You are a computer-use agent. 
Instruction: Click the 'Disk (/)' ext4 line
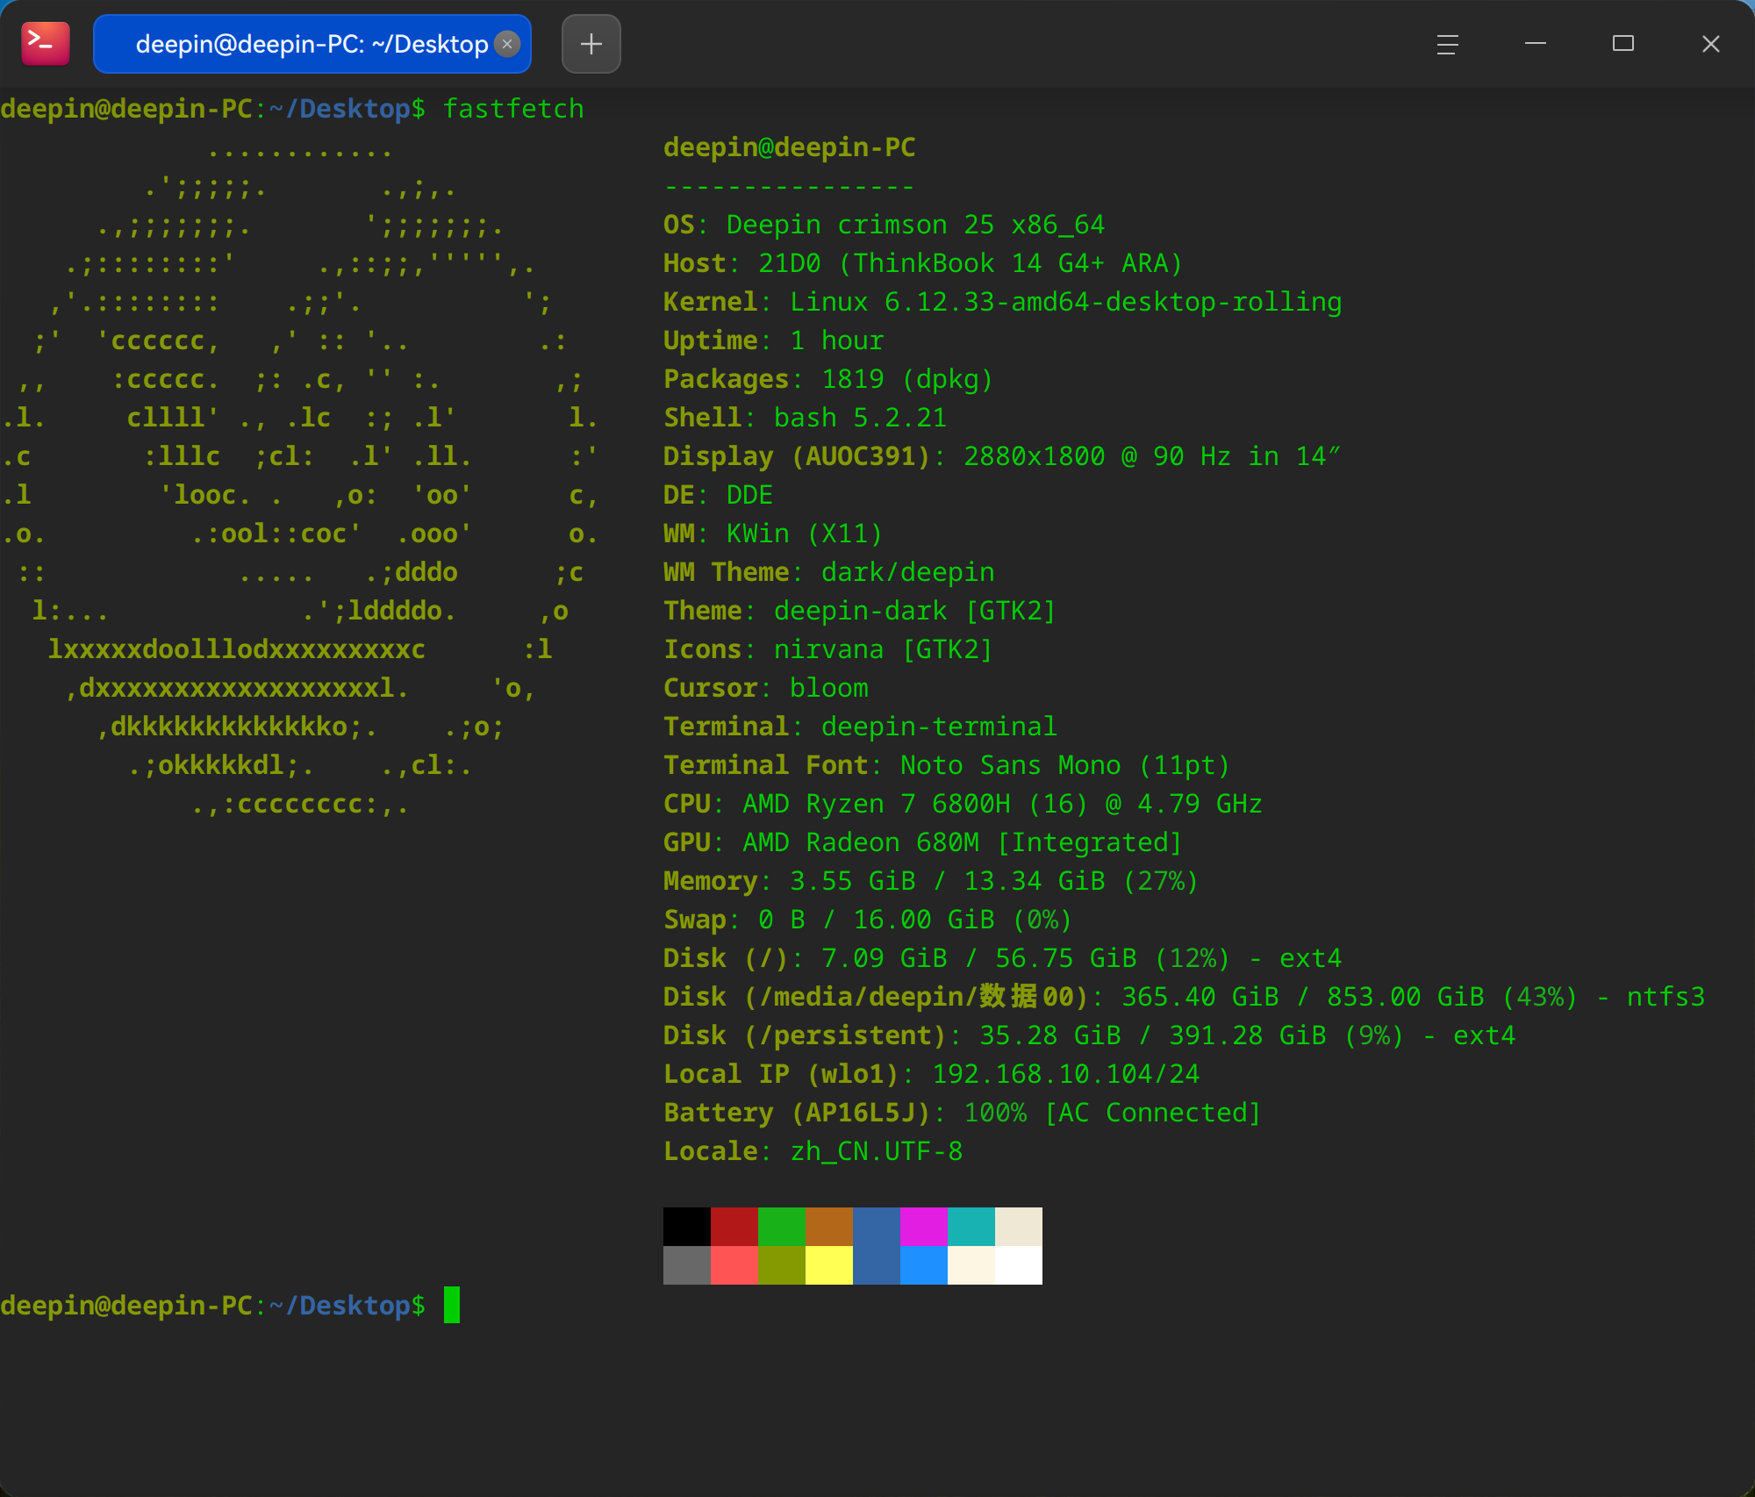1003,958
